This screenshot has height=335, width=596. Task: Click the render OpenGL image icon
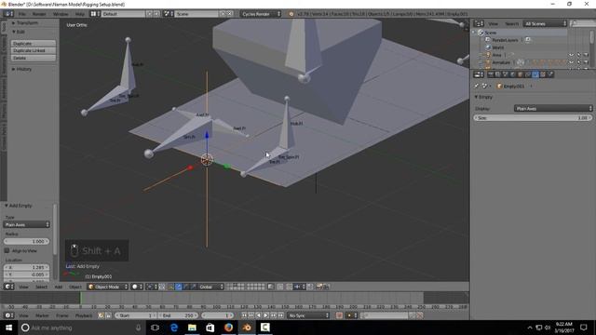pyautogui.click(x=318, y=287)
